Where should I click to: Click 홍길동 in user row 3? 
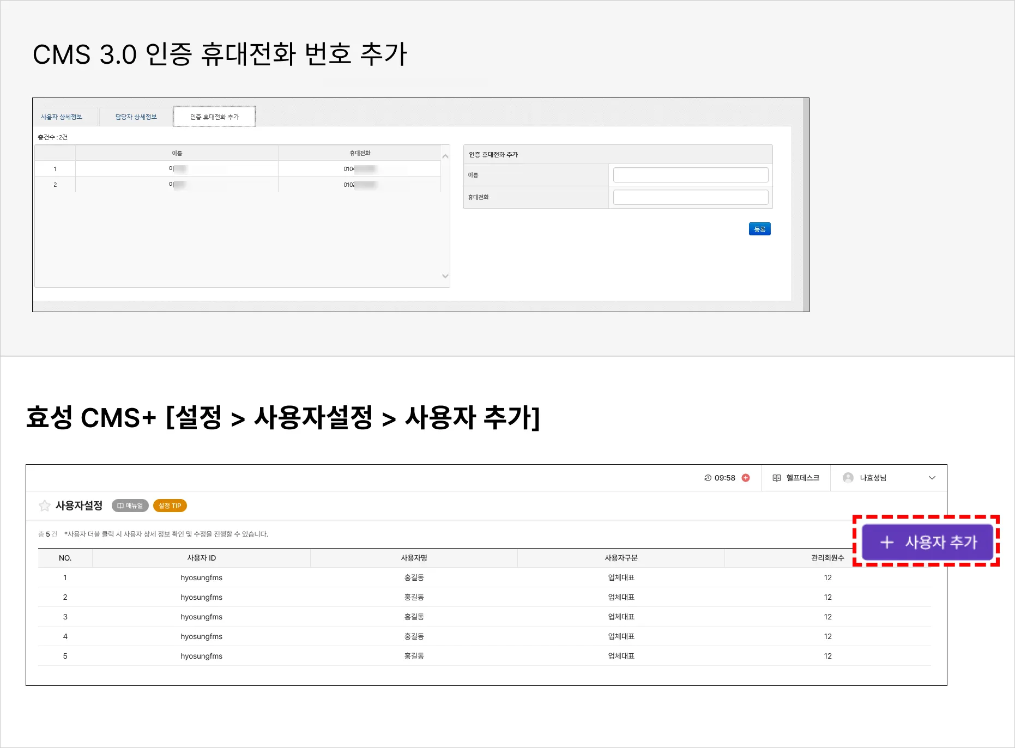click(x=414, y=617)
